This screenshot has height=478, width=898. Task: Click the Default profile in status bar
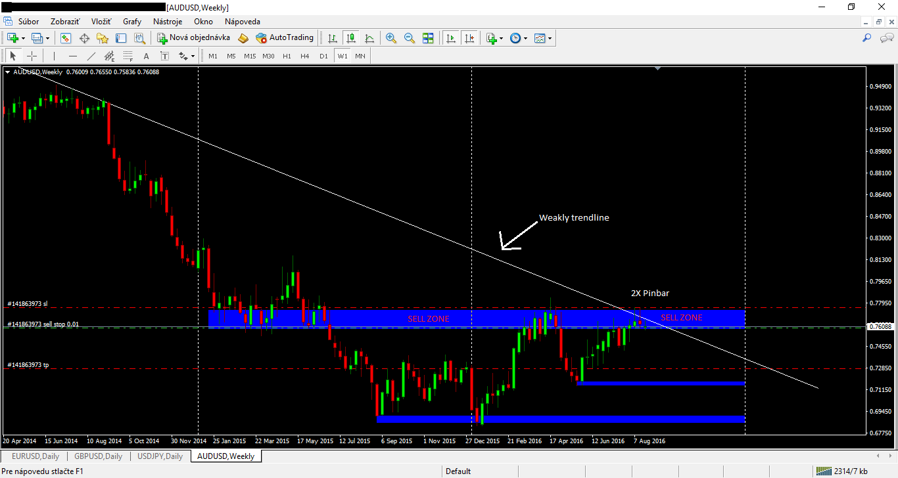pos(458,471)
